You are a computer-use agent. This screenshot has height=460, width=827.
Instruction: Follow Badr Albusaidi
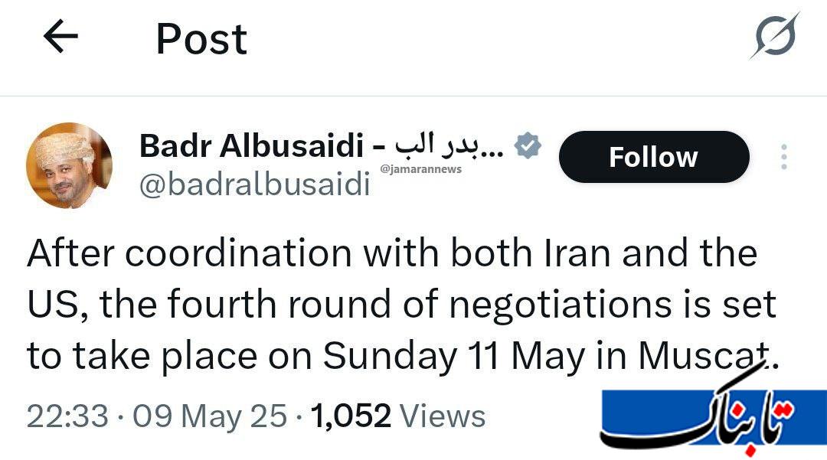tap(653, 157)
